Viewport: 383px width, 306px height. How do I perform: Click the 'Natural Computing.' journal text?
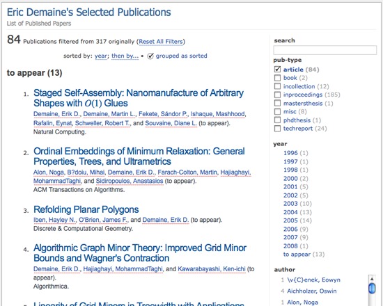pyautogui.click(x=60, y=132)
